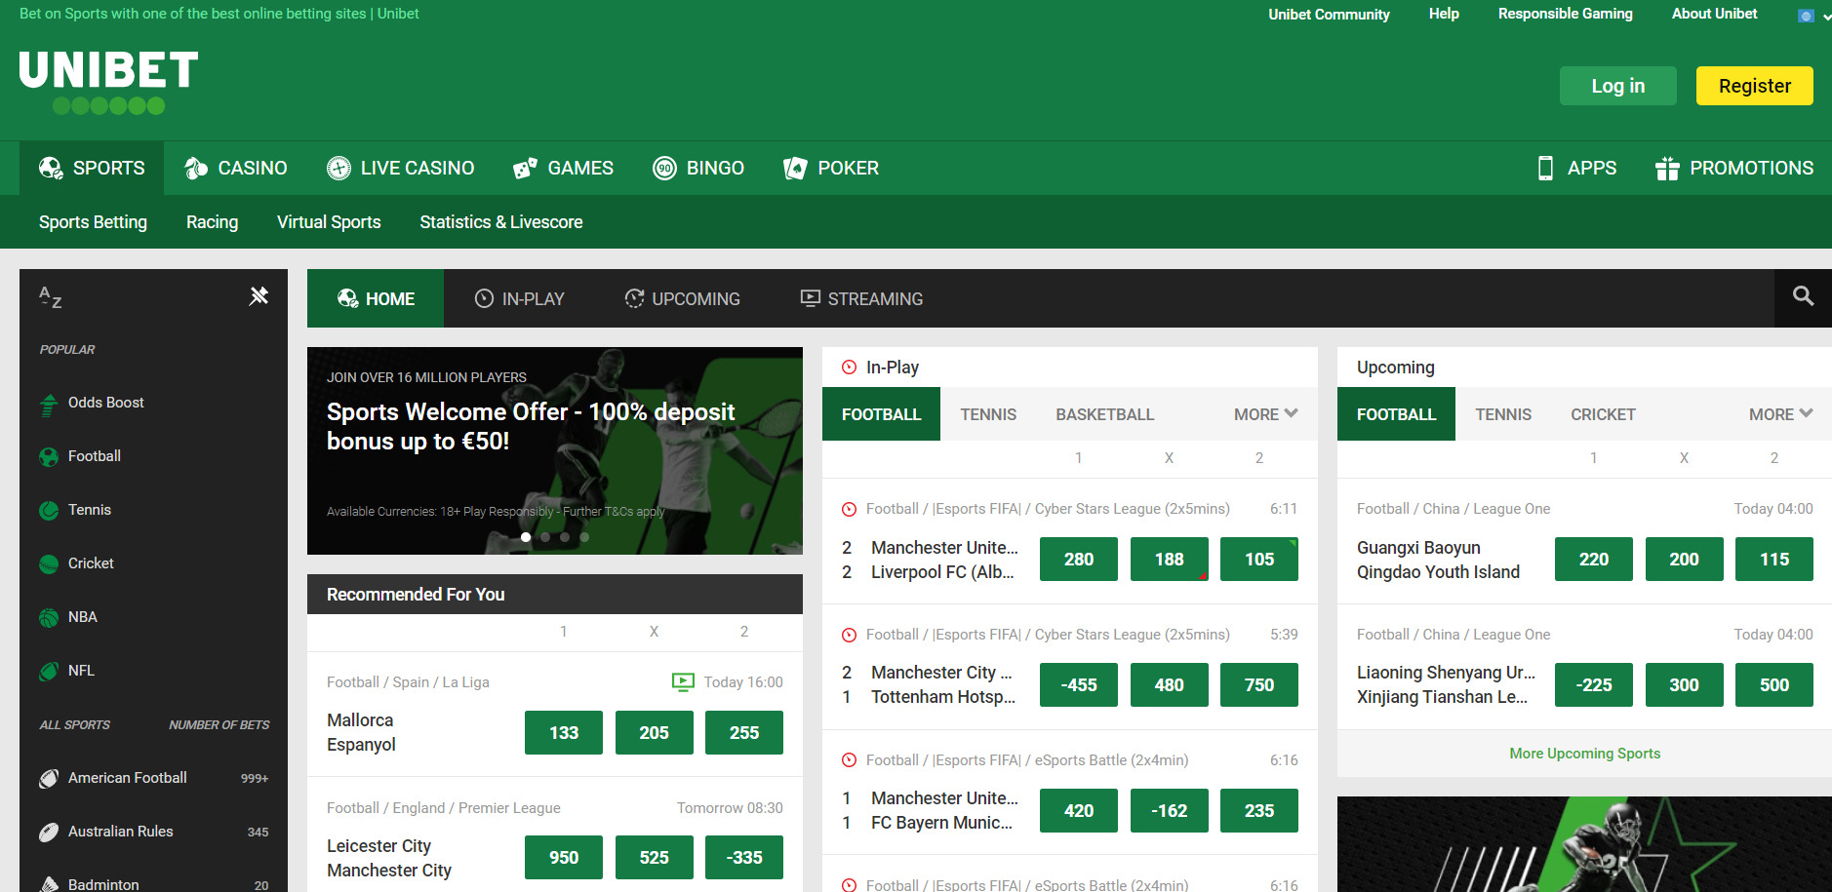Select odds 280 for Manchester United vs Liverpool

[1079, 560]
